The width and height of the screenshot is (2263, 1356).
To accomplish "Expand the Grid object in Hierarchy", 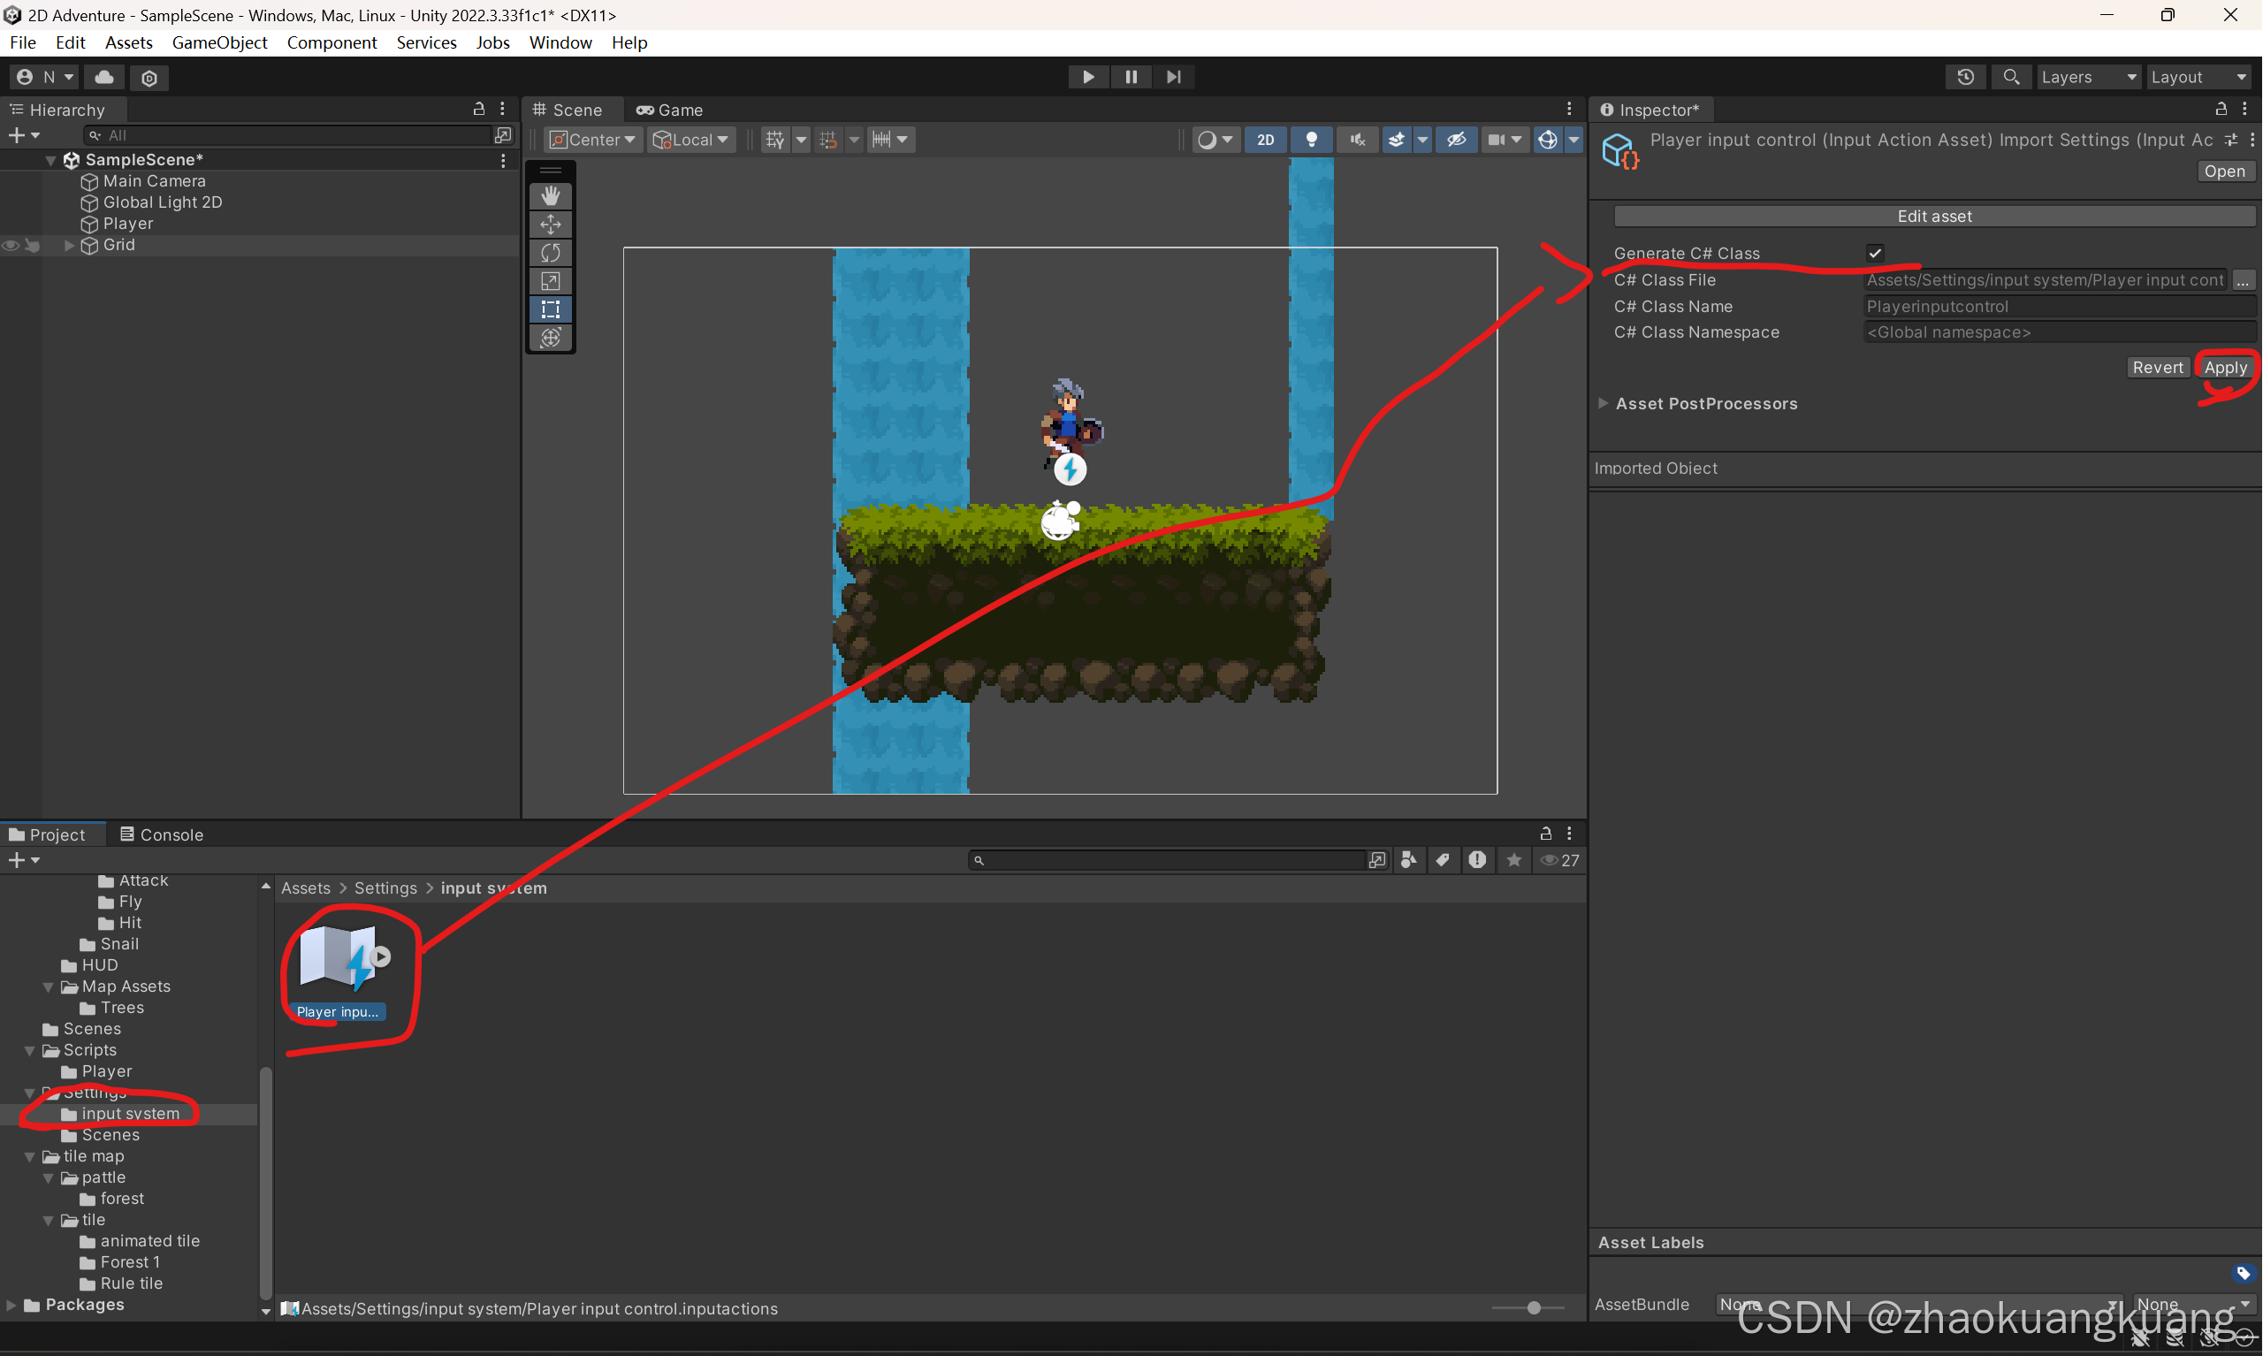I will [69, 245].
